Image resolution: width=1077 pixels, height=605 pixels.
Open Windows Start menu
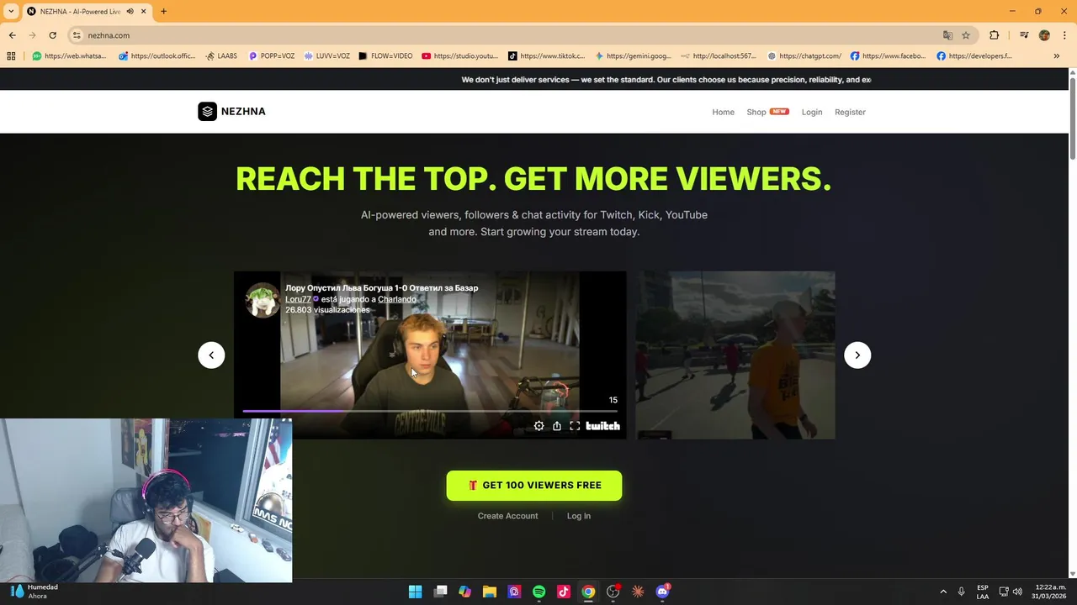[415, 592]
